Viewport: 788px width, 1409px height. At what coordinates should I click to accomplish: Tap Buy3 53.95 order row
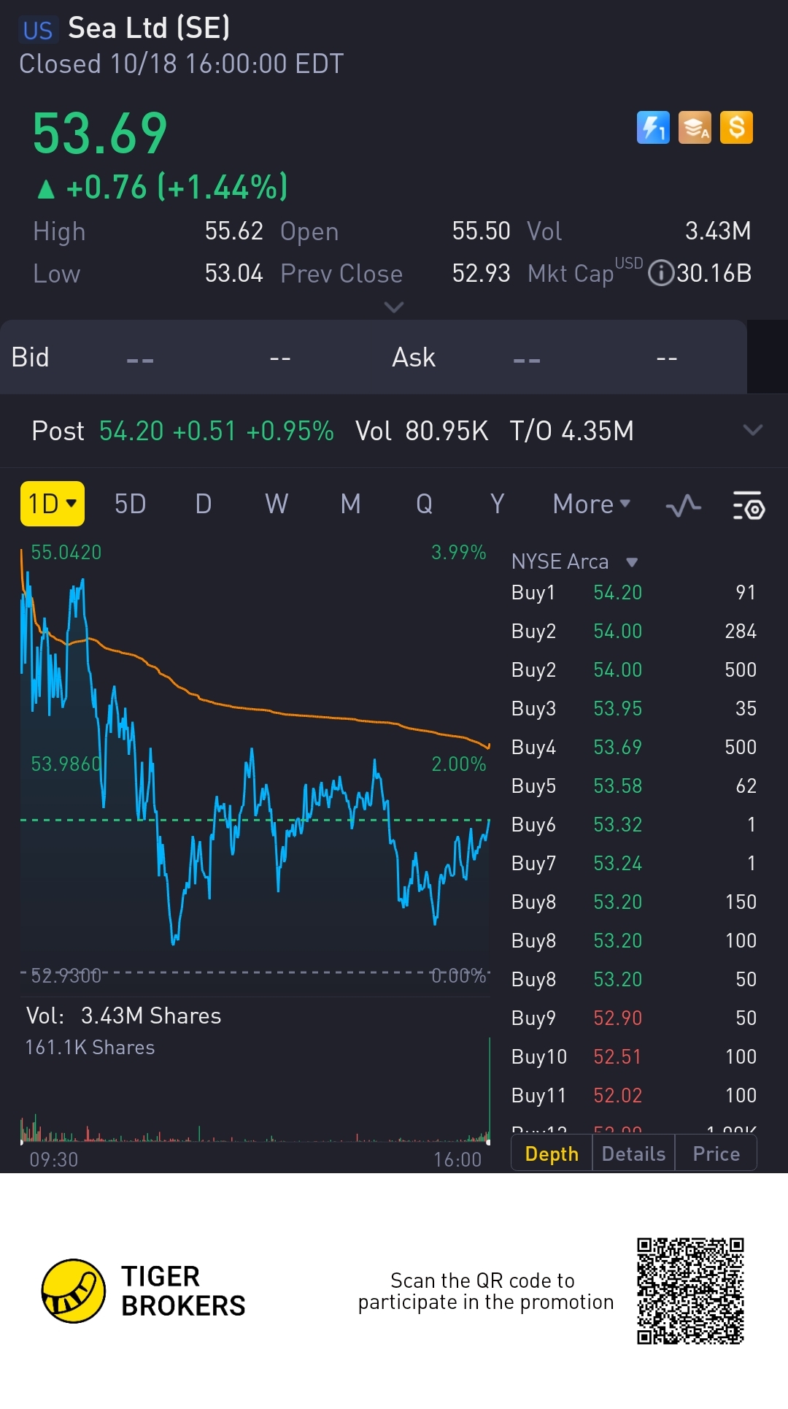click(x=633, y=708)
